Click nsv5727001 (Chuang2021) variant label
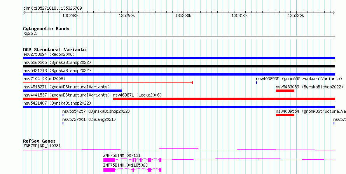 point(89,119)
